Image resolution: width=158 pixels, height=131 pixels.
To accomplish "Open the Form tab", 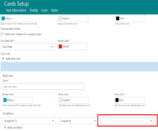I will pos(44,10).
